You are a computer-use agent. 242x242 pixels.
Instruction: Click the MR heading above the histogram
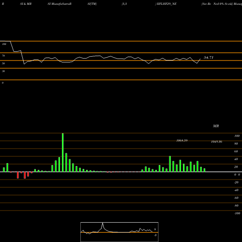[216, 126]
